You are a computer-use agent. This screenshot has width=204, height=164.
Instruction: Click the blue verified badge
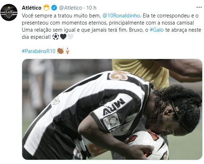[54, 7]
